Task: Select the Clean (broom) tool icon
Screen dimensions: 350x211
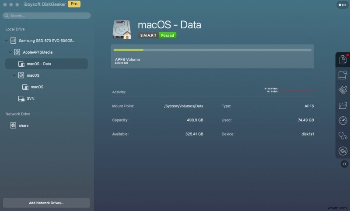Action: tap(343, 90)
